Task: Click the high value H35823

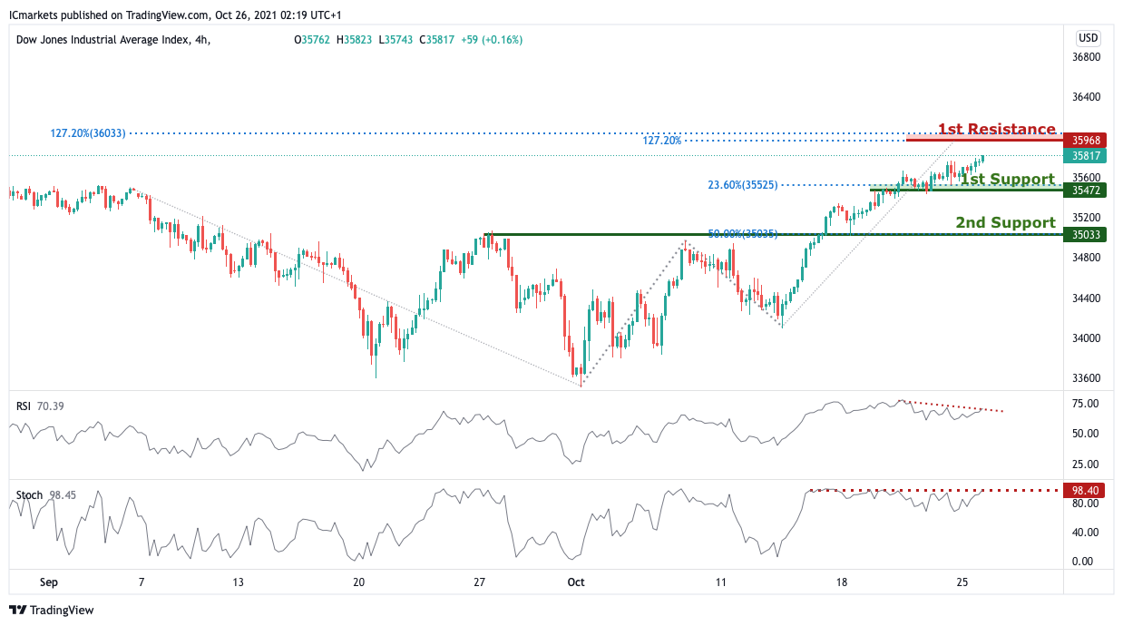Action: tap(355, 40)
